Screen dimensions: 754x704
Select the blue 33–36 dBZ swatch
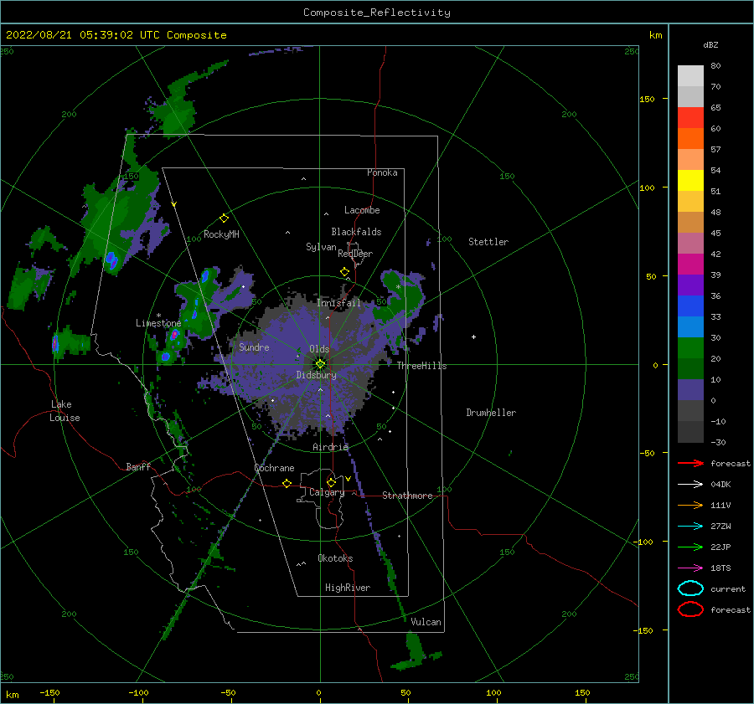click(x=690, y=306)
